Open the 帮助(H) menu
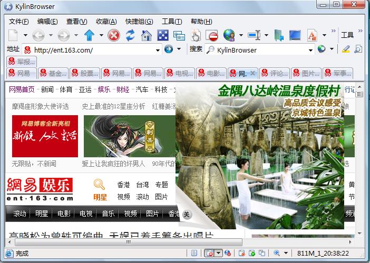 coord(201,22)
